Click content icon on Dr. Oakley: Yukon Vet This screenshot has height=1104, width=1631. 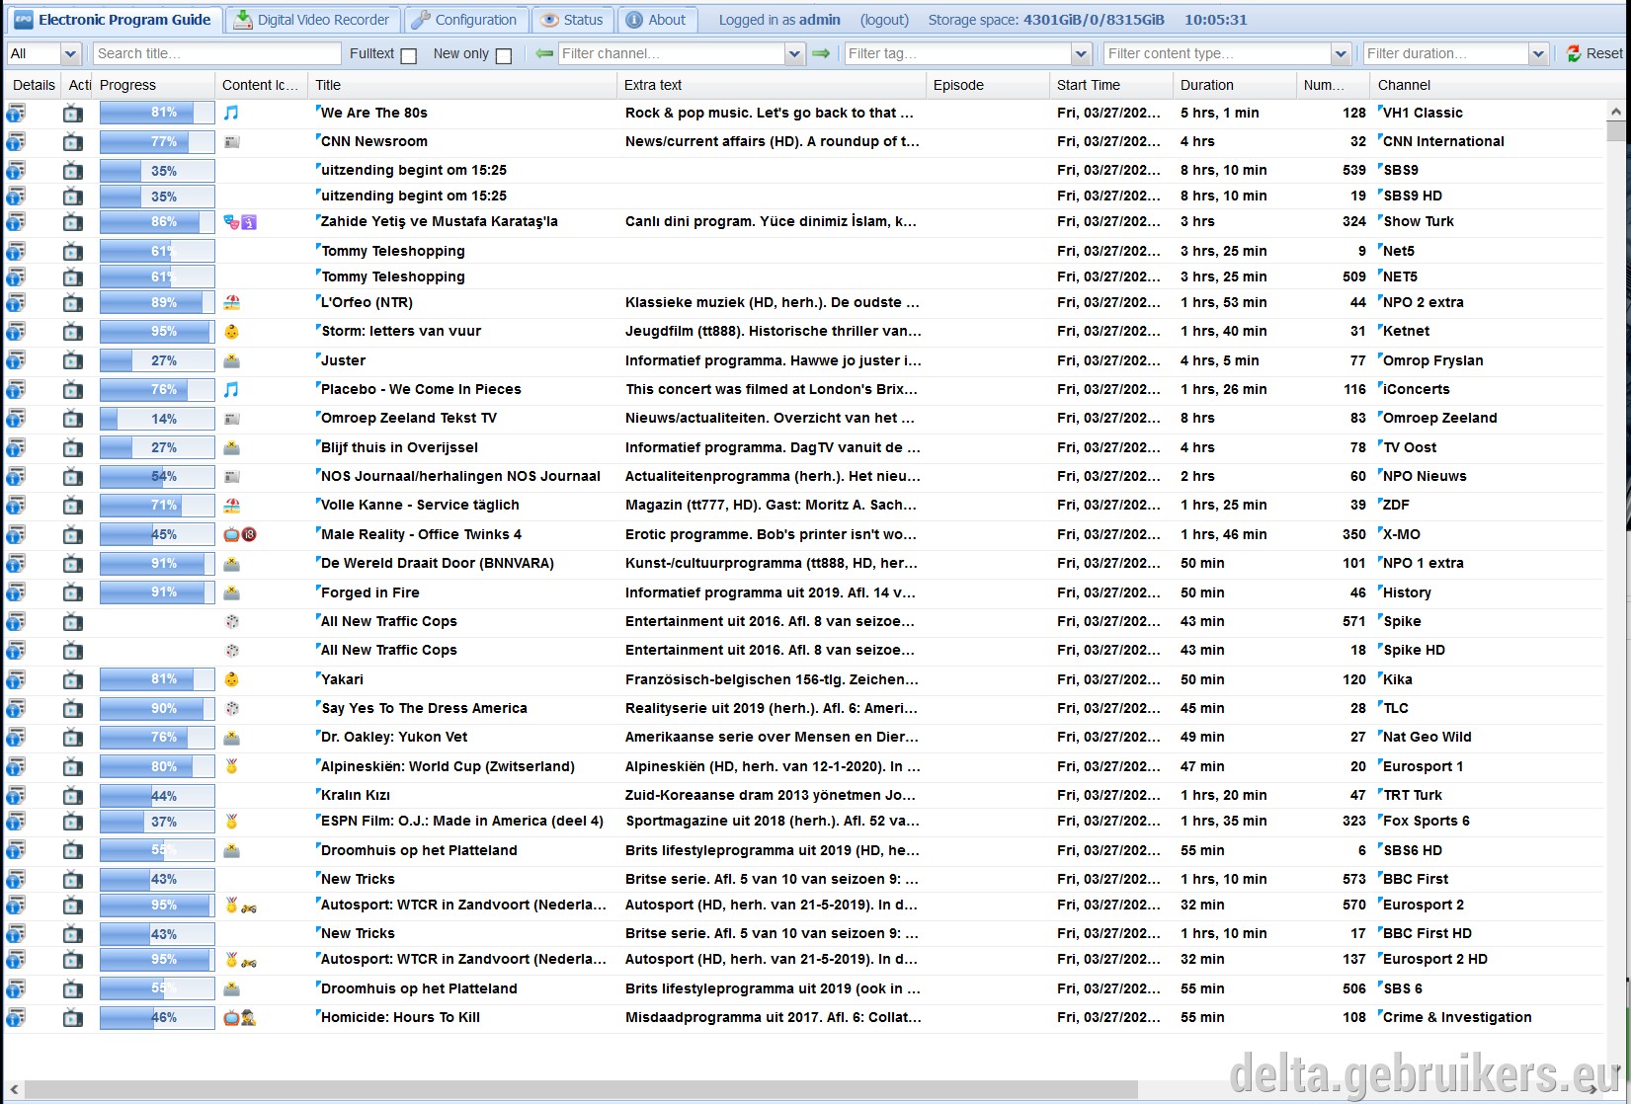click(x=231, y=738)
